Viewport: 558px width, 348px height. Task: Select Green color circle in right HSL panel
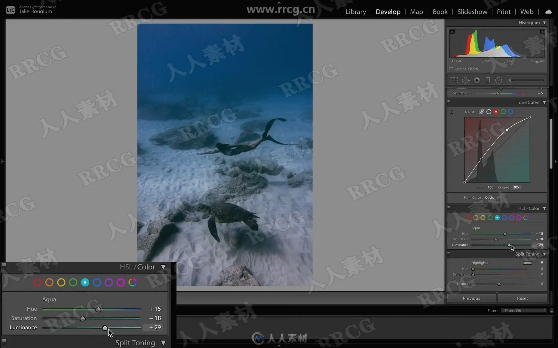[490, 218]
